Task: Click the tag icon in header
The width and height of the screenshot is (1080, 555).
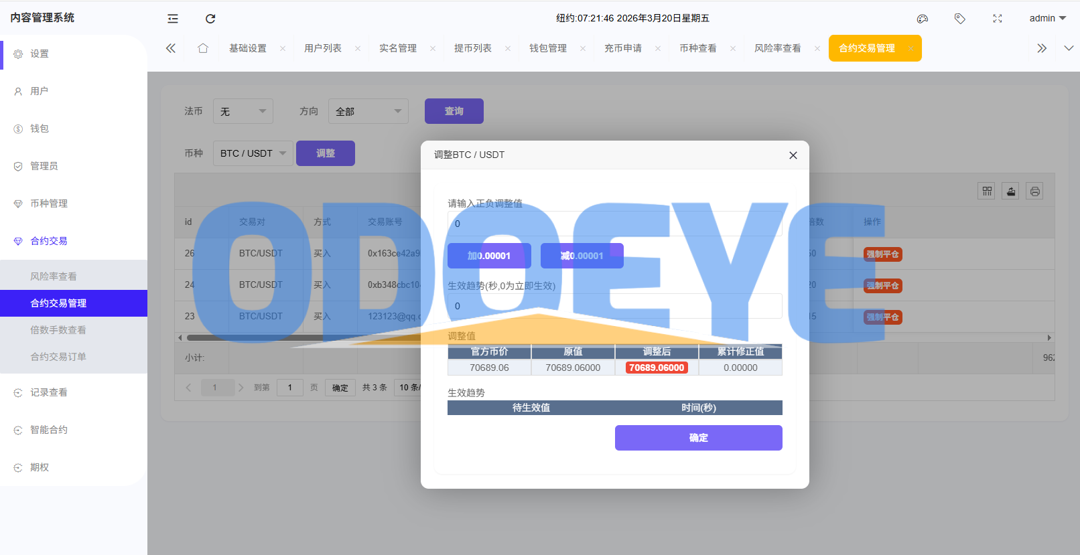Action: (960, 19)
